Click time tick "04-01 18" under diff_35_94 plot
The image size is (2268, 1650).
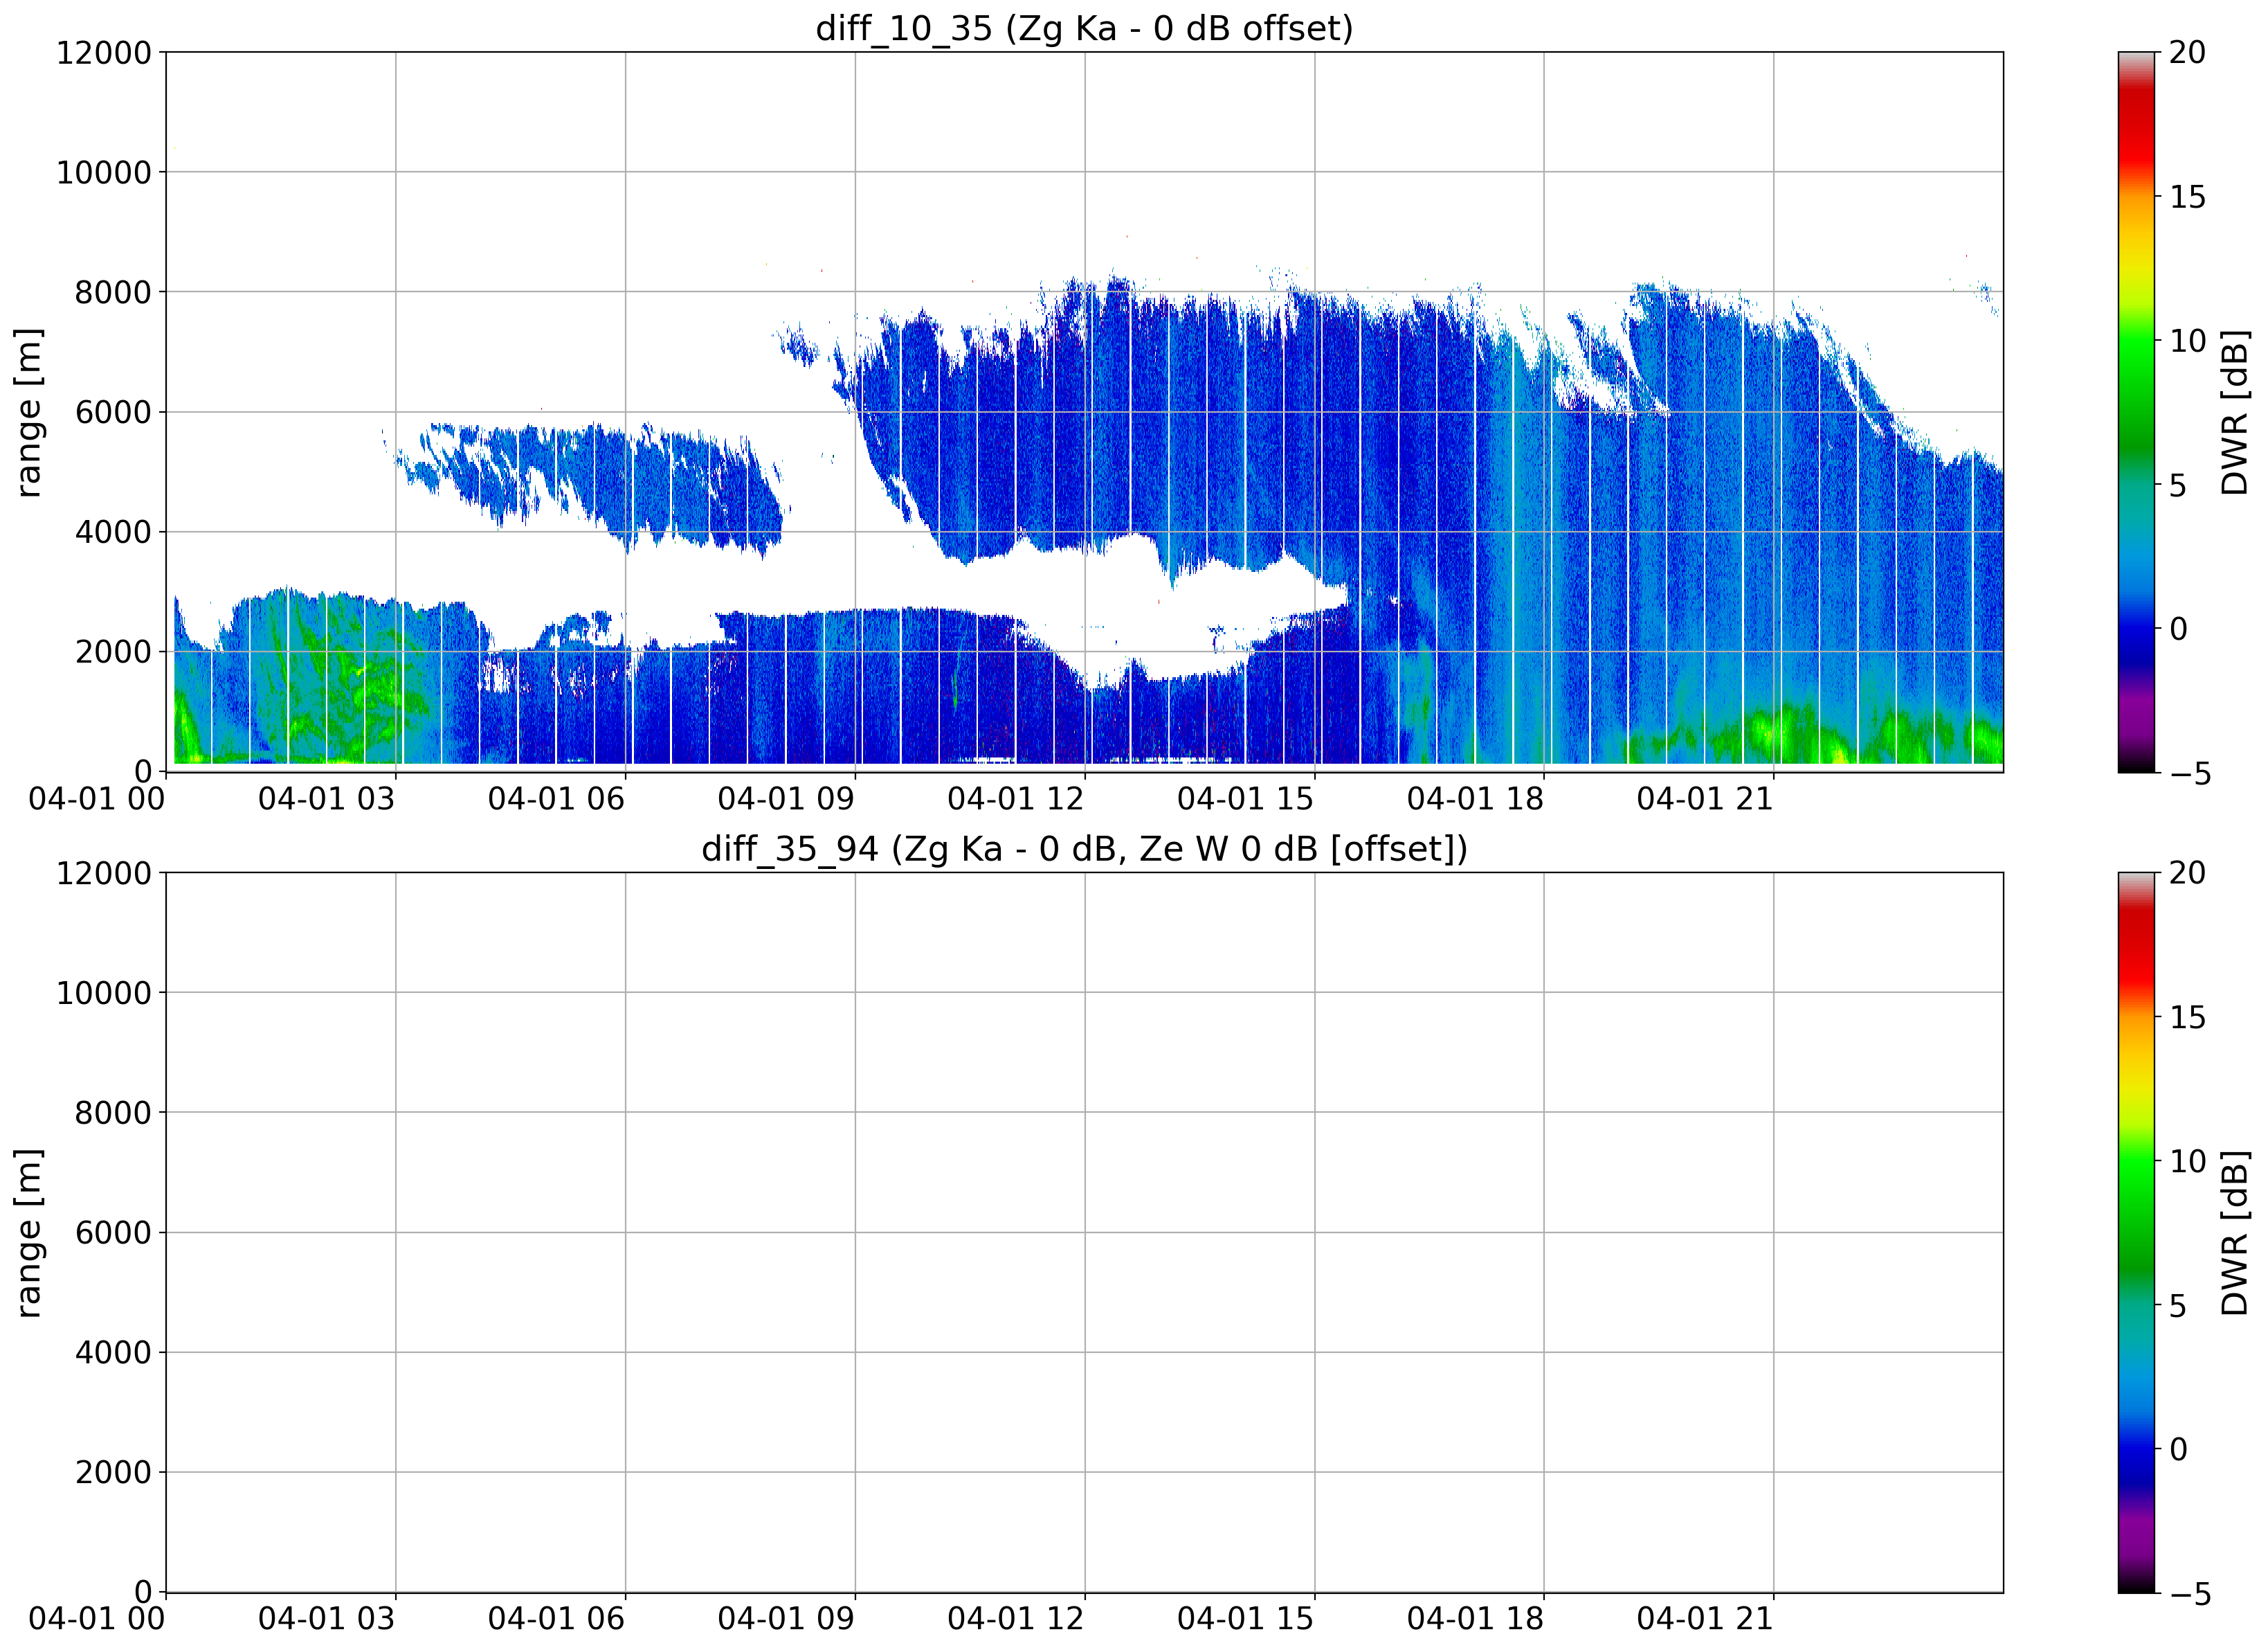(x=1476, y=1619)
